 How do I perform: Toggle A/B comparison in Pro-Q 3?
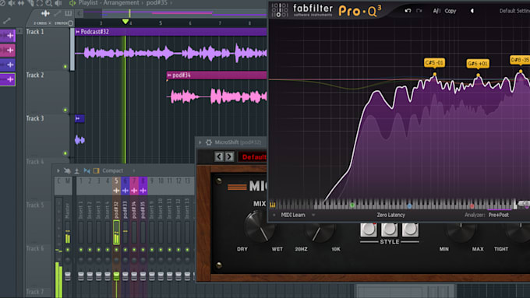pyautogui.click(x=436, y=11)
